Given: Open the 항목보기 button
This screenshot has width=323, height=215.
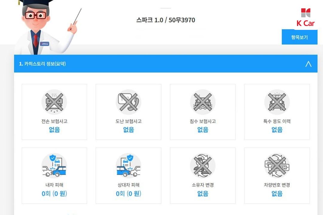Looking at the screenshot, I should pos(299,37).
